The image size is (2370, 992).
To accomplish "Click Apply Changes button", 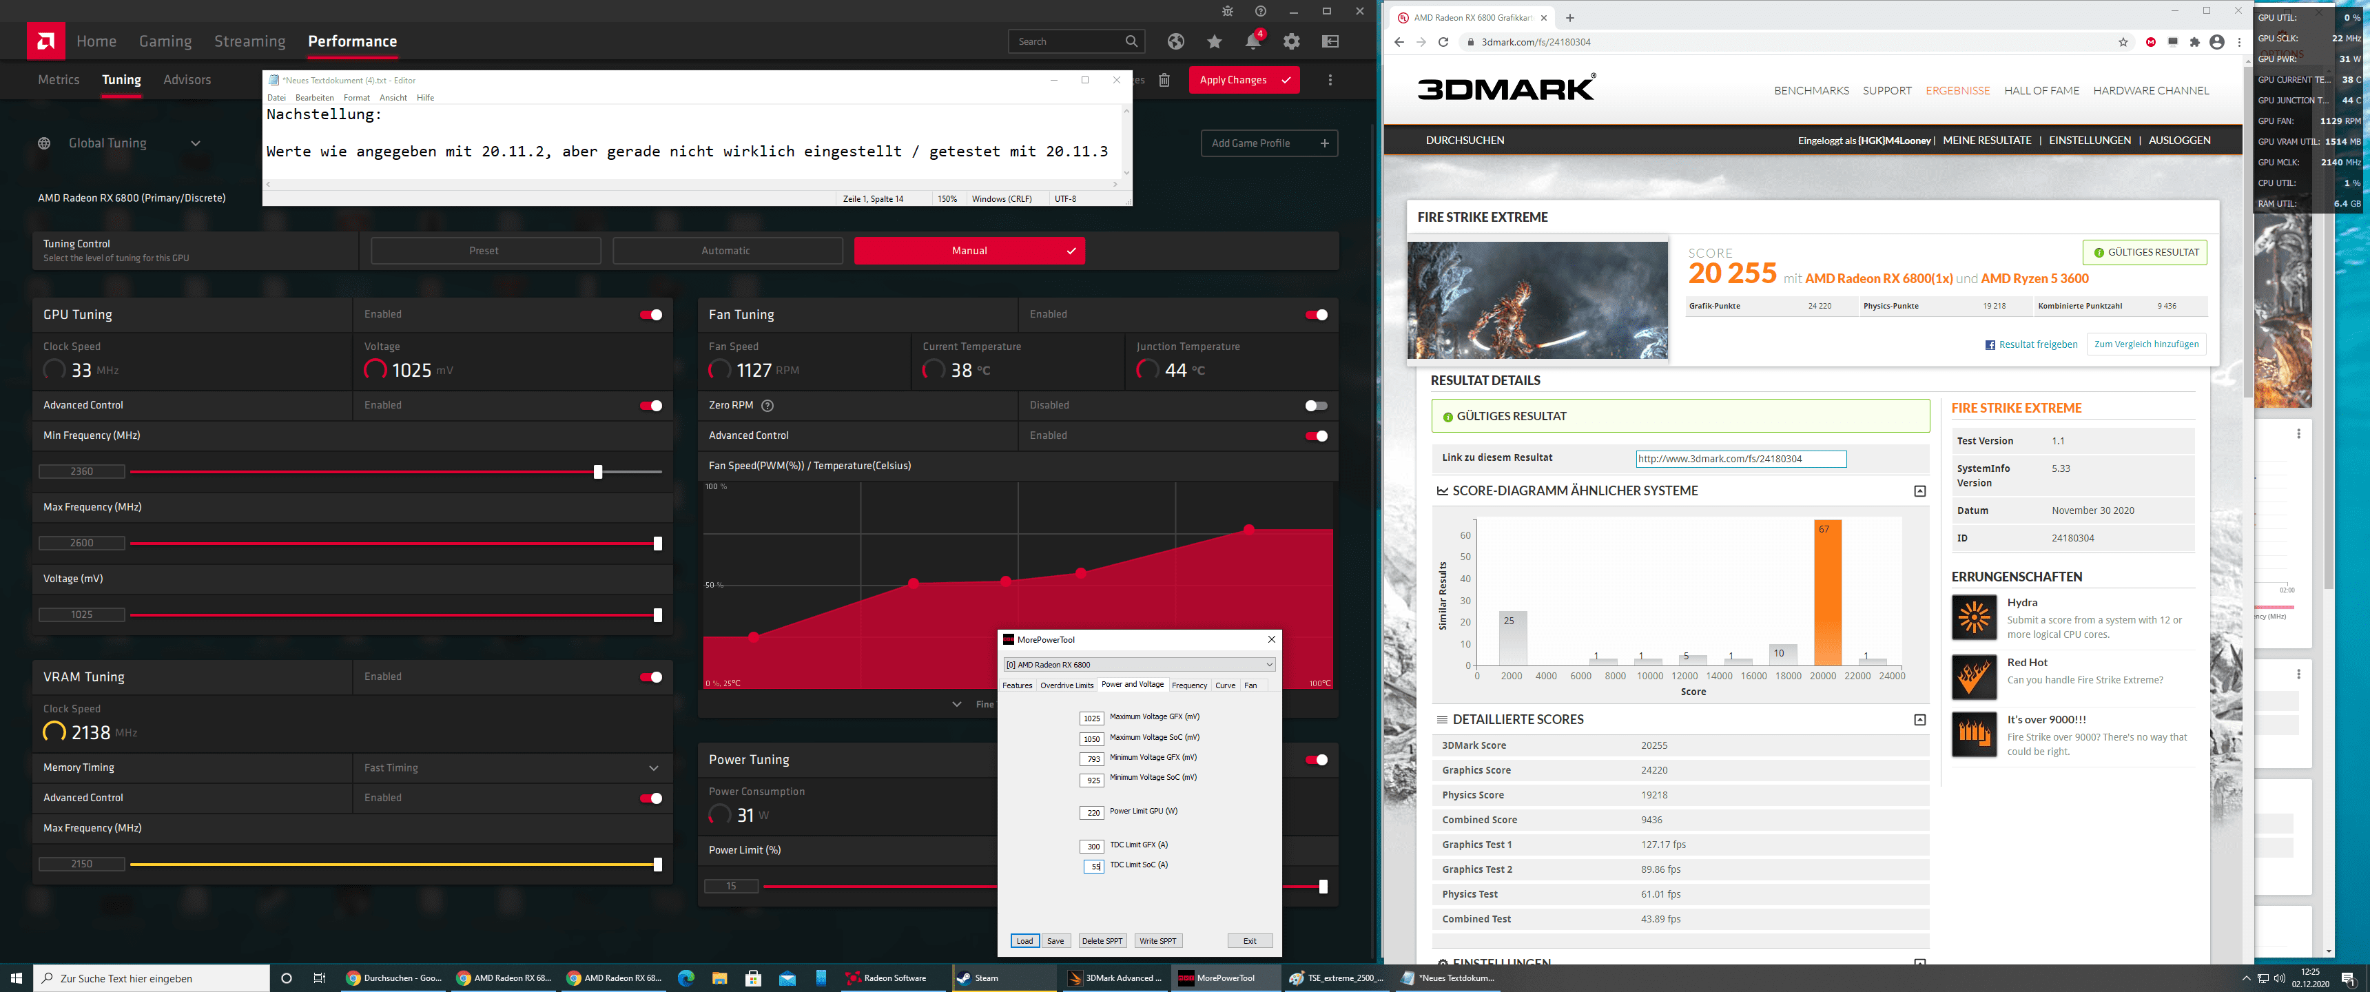I will click(x=1244, y=80).
